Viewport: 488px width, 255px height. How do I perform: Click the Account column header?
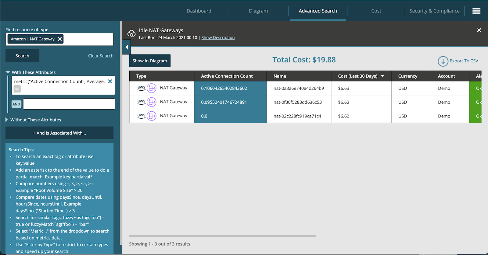point(450,76)
